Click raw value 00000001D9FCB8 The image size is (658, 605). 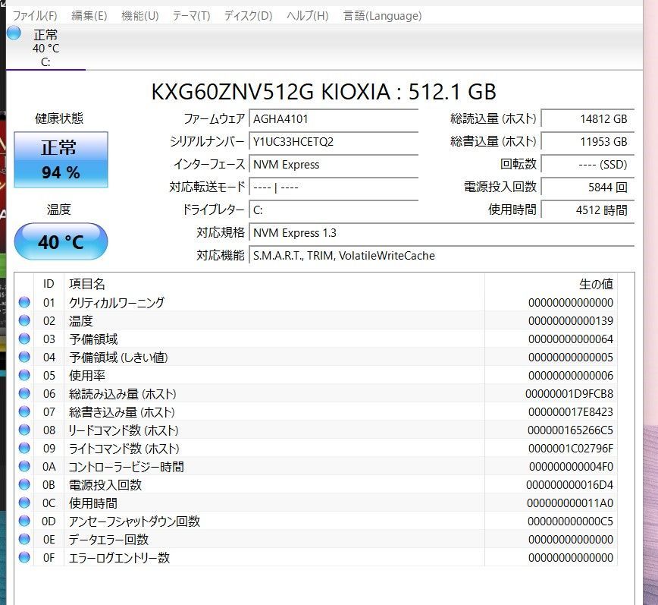pos(569,394)
